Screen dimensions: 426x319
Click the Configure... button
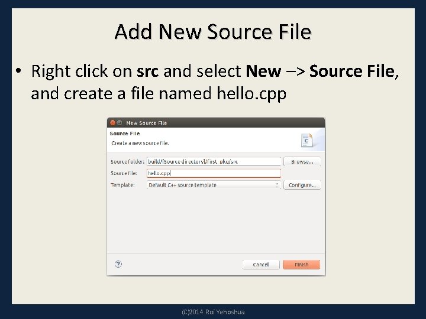click(302, 185)
